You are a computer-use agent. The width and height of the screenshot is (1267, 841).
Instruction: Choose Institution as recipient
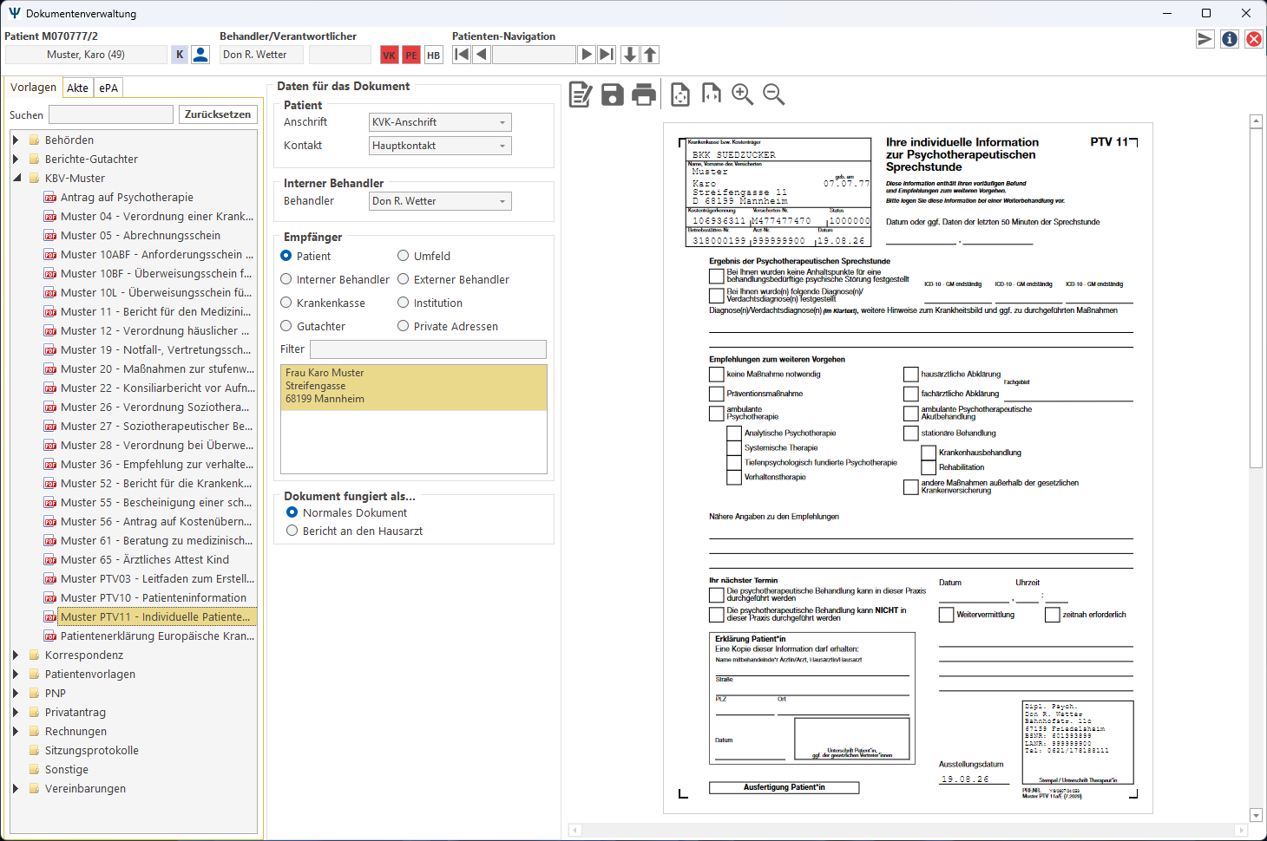430,303
